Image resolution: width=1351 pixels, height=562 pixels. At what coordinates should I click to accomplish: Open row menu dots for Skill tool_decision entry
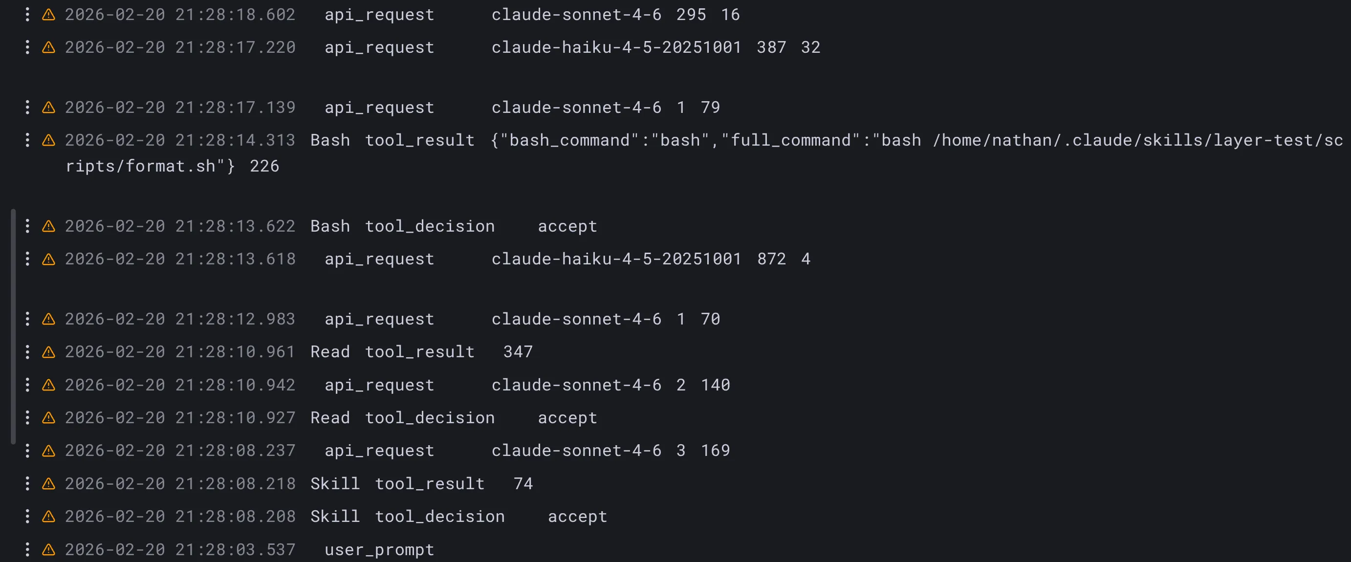[x=27, y=517]
